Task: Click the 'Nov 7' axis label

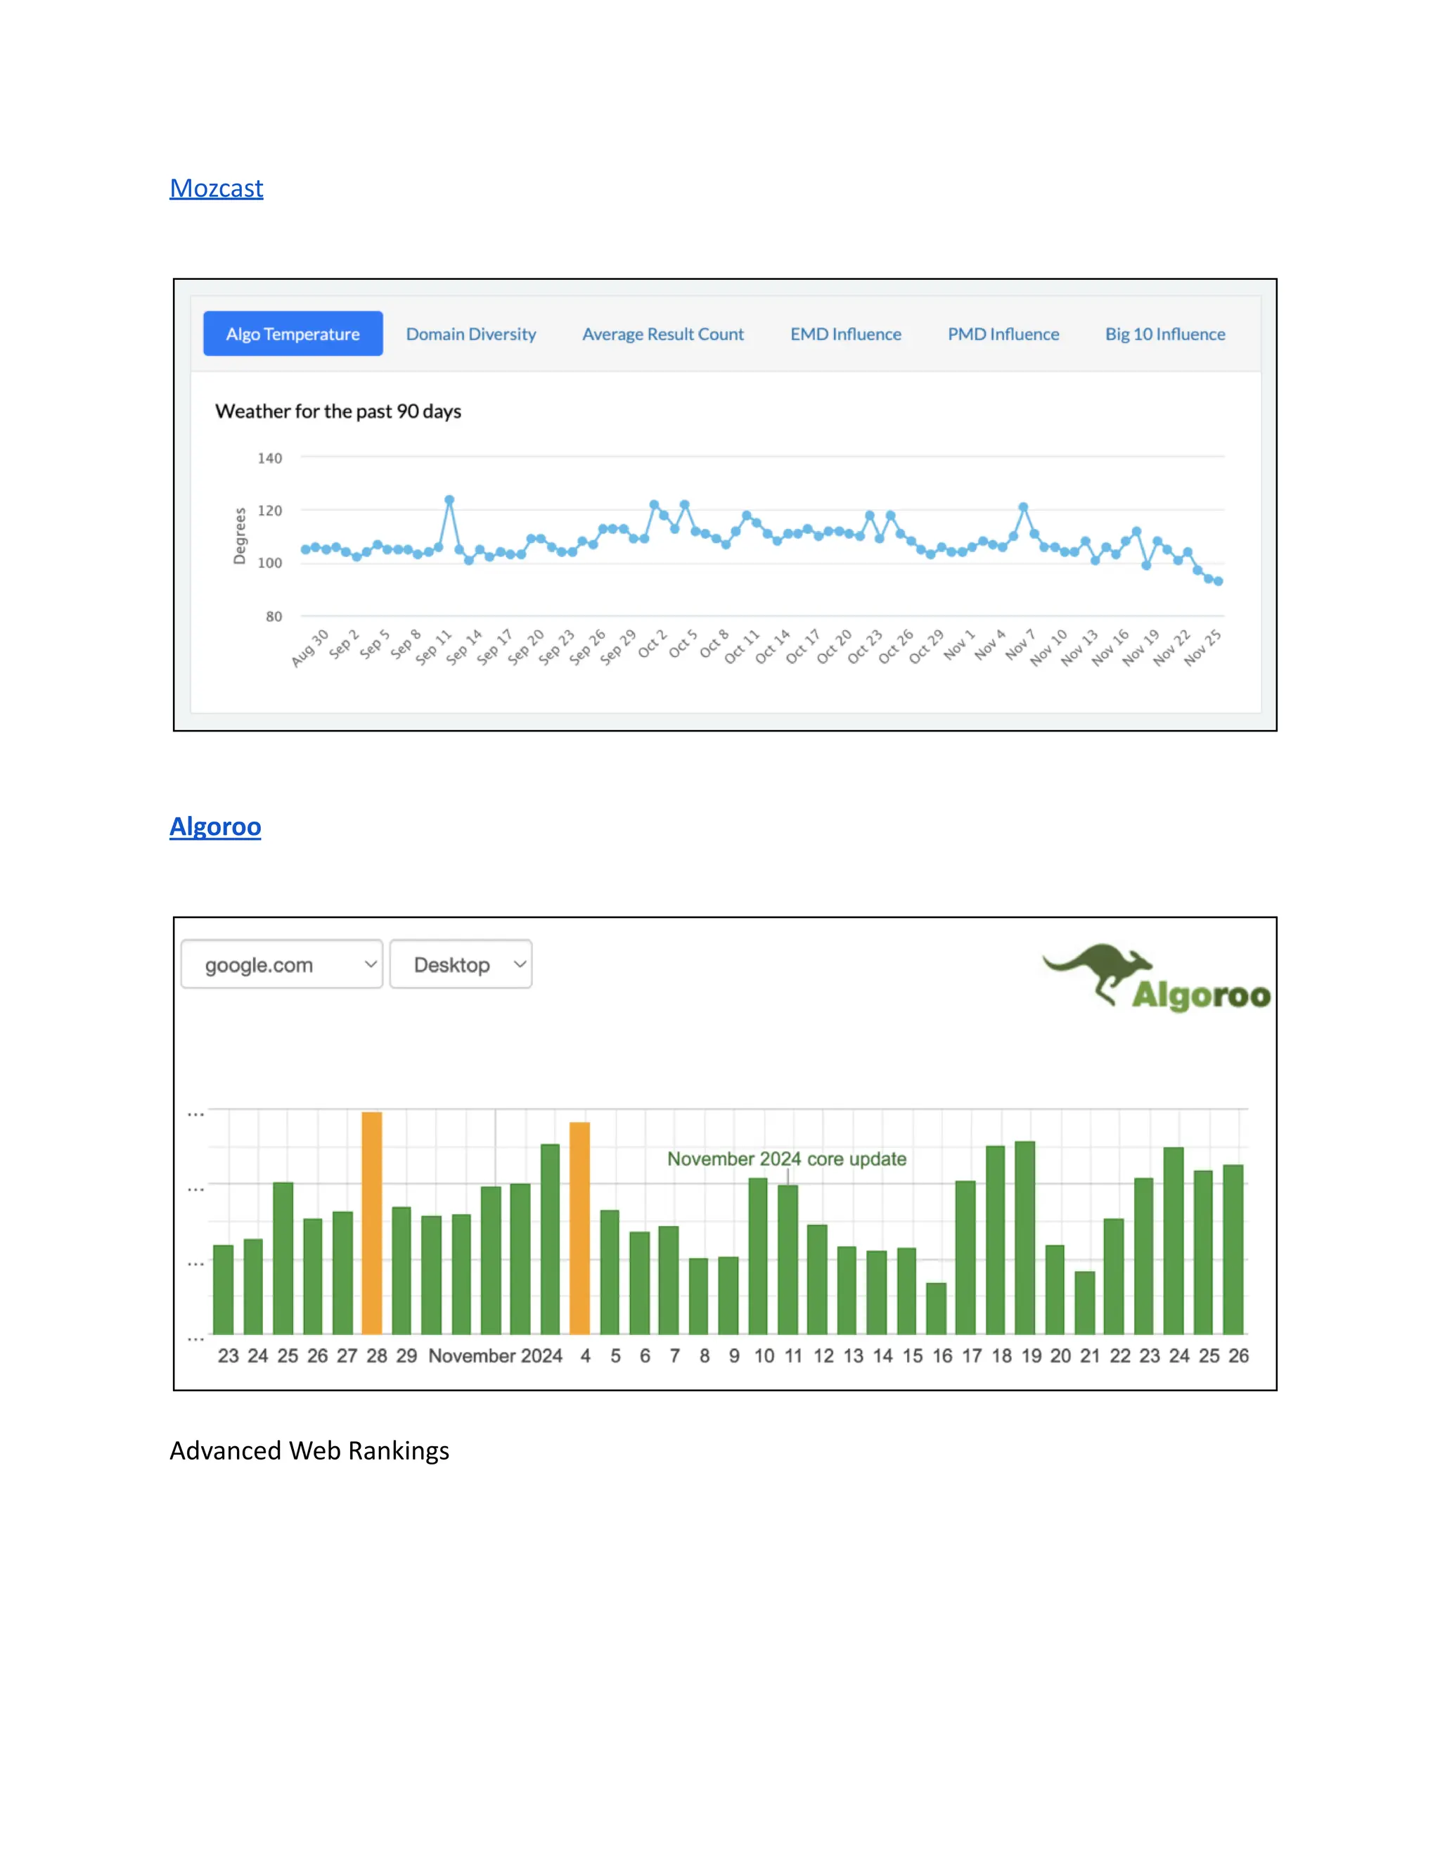Action: coord(1020,644)
